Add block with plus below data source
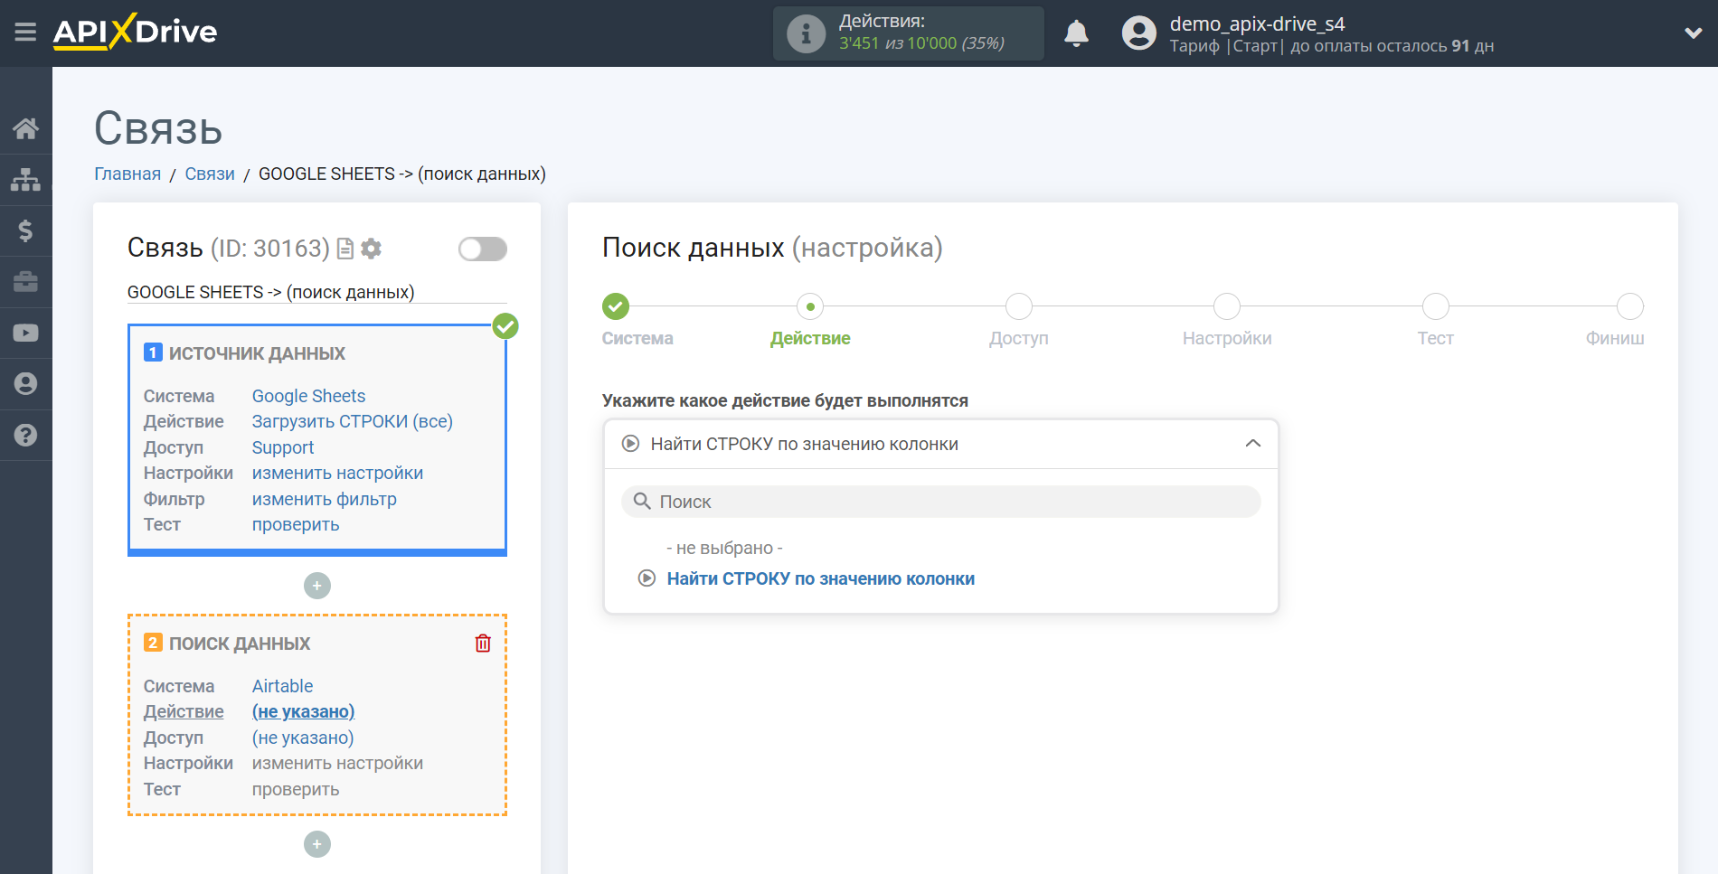 coord(317,586)
